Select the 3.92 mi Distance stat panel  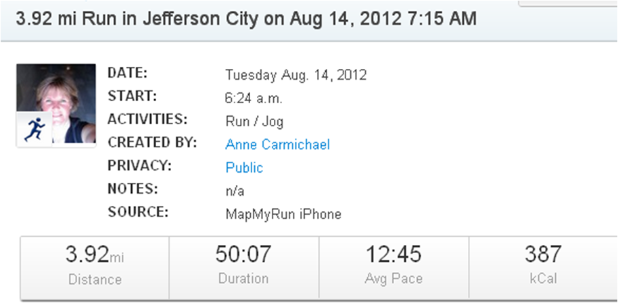(95, 267)
